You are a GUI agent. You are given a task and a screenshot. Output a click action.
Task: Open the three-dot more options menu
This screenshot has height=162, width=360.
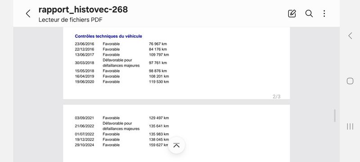coord(324,13)
